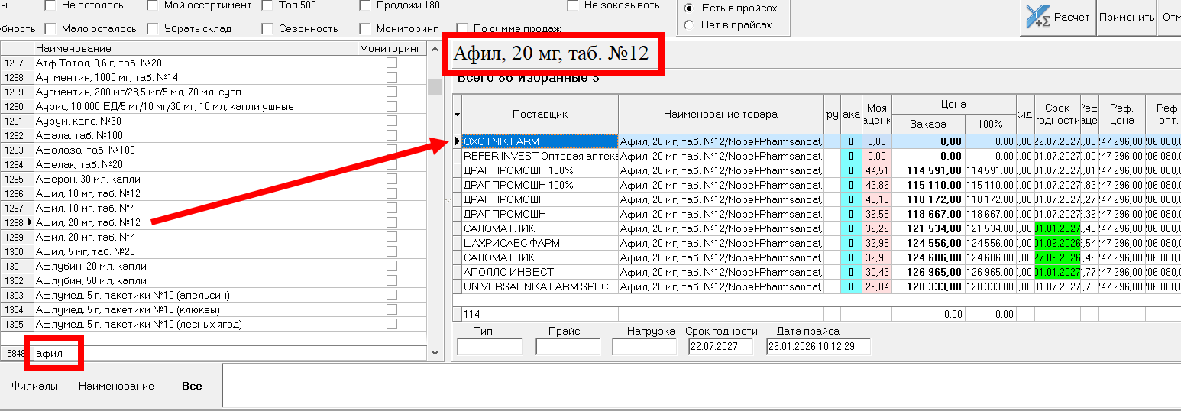The height and width of the screenshot is (411, 1181).
Task: Click the Срок годности field showing 22.07.2027
Action: (x=720, y=347)
